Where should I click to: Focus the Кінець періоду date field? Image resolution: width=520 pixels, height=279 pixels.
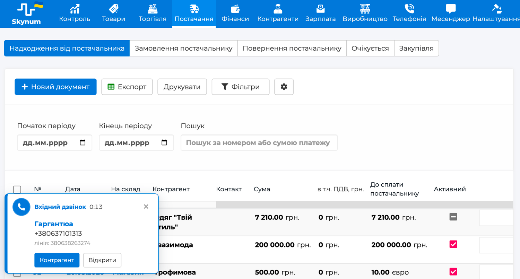coord(137,143)
